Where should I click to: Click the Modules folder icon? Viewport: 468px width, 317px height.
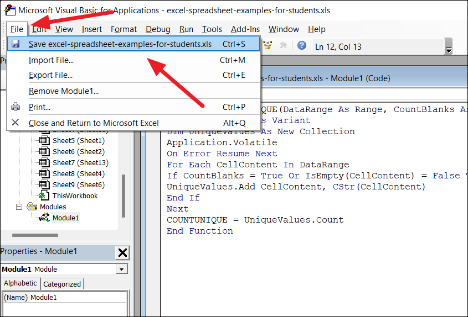[x=32, y=207]
